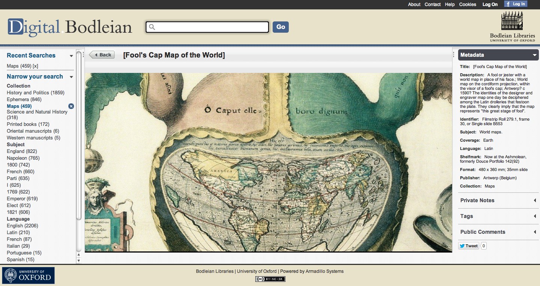The height and width of the screenshot is (286, 540).
Task: Click the right panel resize handle
Action: (x=454, y=55)
